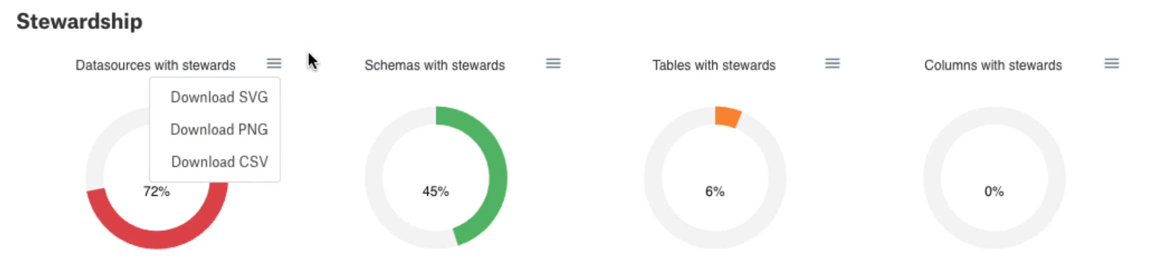1162x269 pixels.
Task: Click the 72% label in datasources chart
Action: tap(156, 192)
